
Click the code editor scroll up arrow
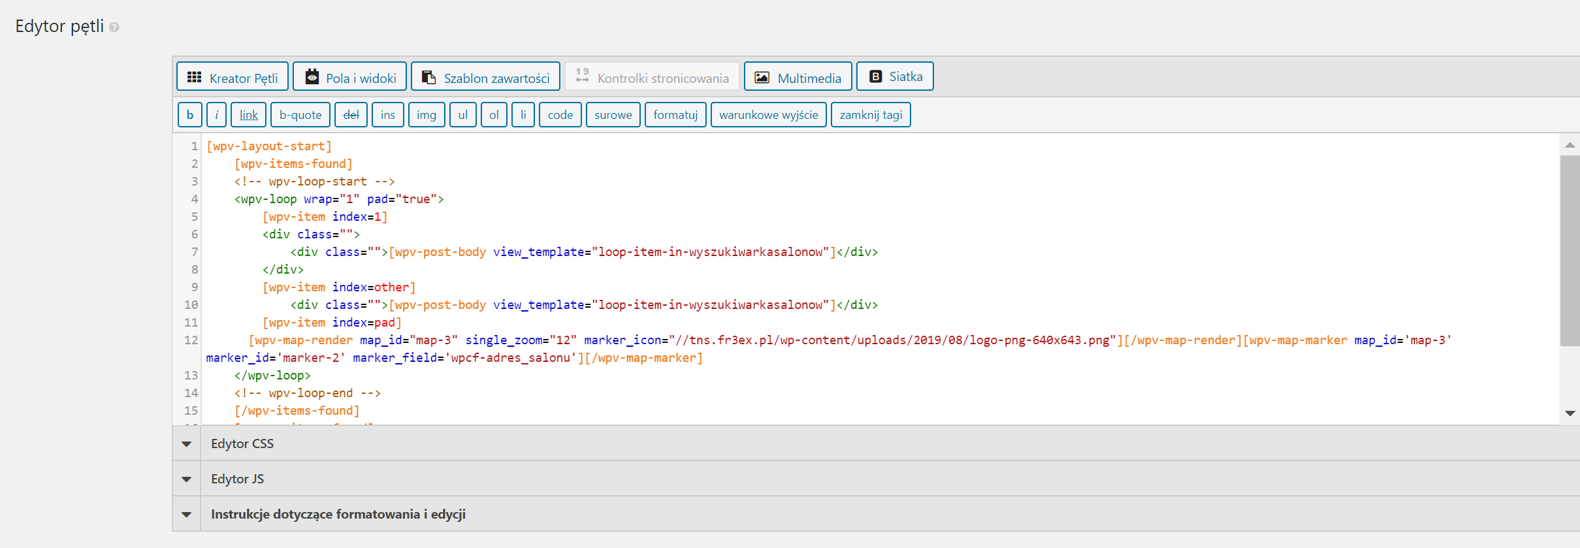(x=1570, y=145)
